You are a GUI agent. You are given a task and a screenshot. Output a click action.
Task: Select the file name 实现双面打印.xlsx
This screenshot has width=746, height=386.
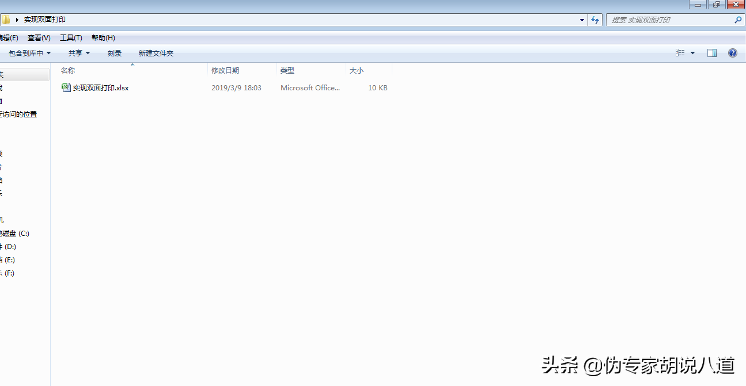pos(101,88)
